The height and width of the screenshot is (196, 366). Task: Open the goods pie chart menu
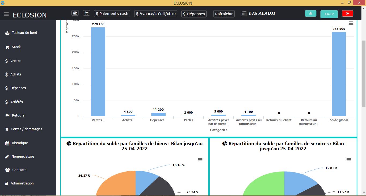click(x=200, y=160)
